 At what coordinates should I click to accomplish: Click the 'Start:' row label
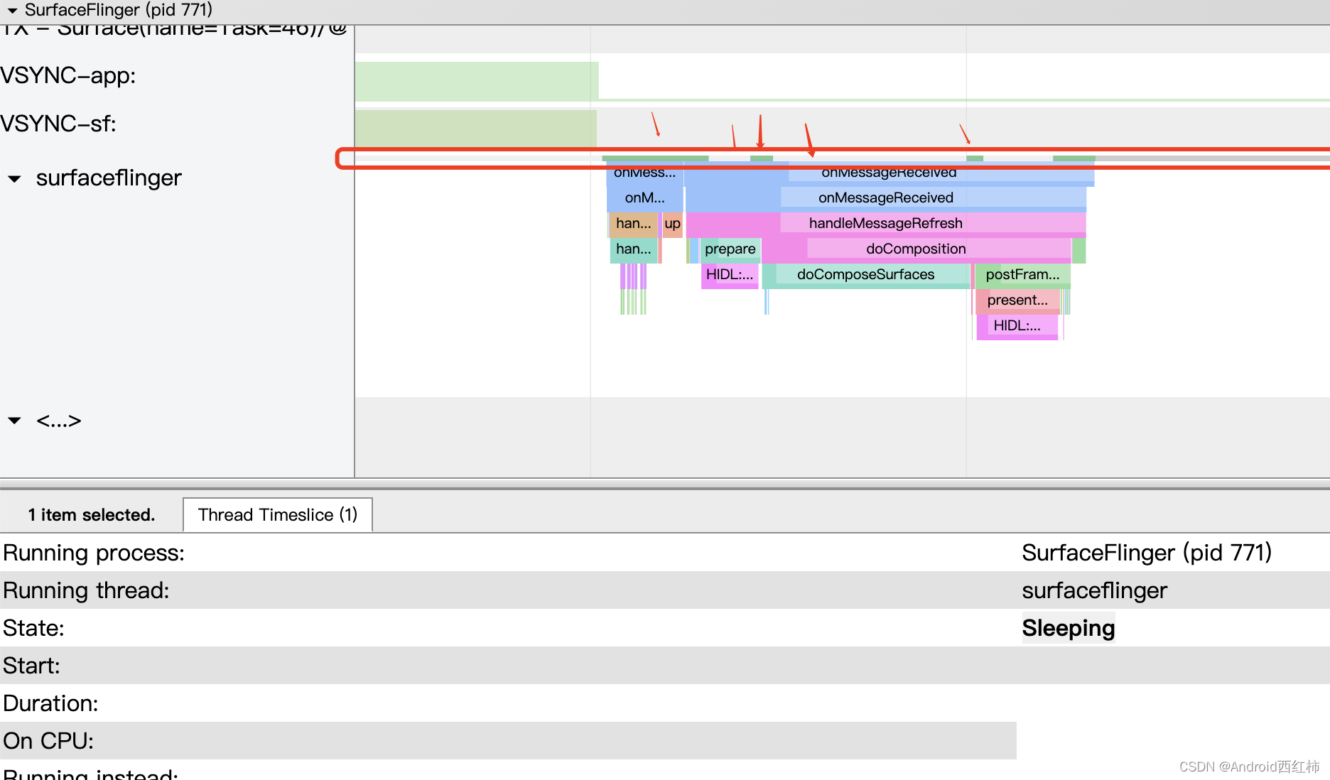31,666
